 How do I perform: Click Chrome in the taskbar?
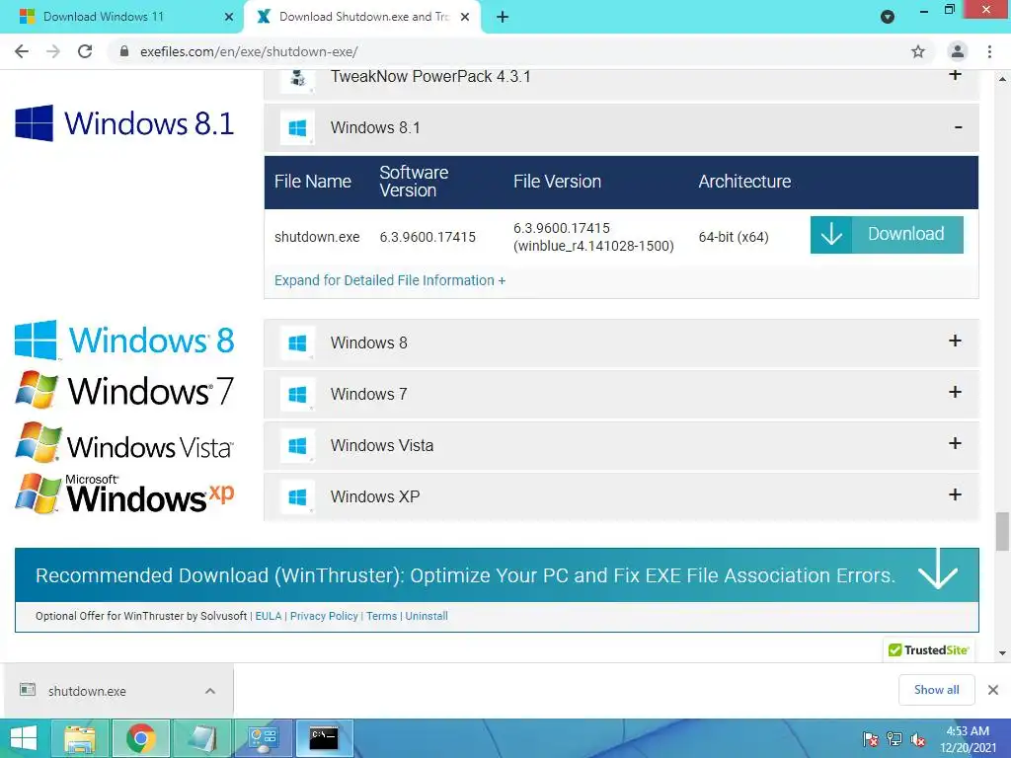[140, 738]
